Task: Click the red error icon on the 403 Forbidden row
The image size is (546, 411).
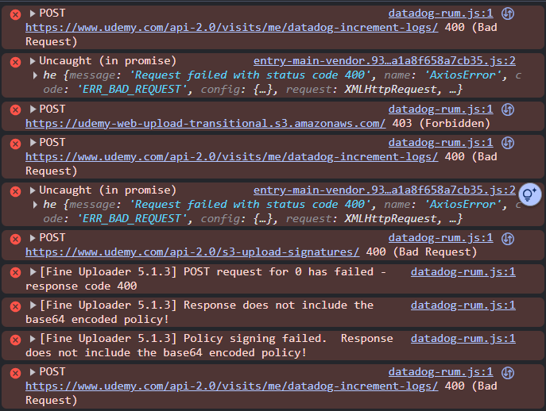Action: [15, 109]
